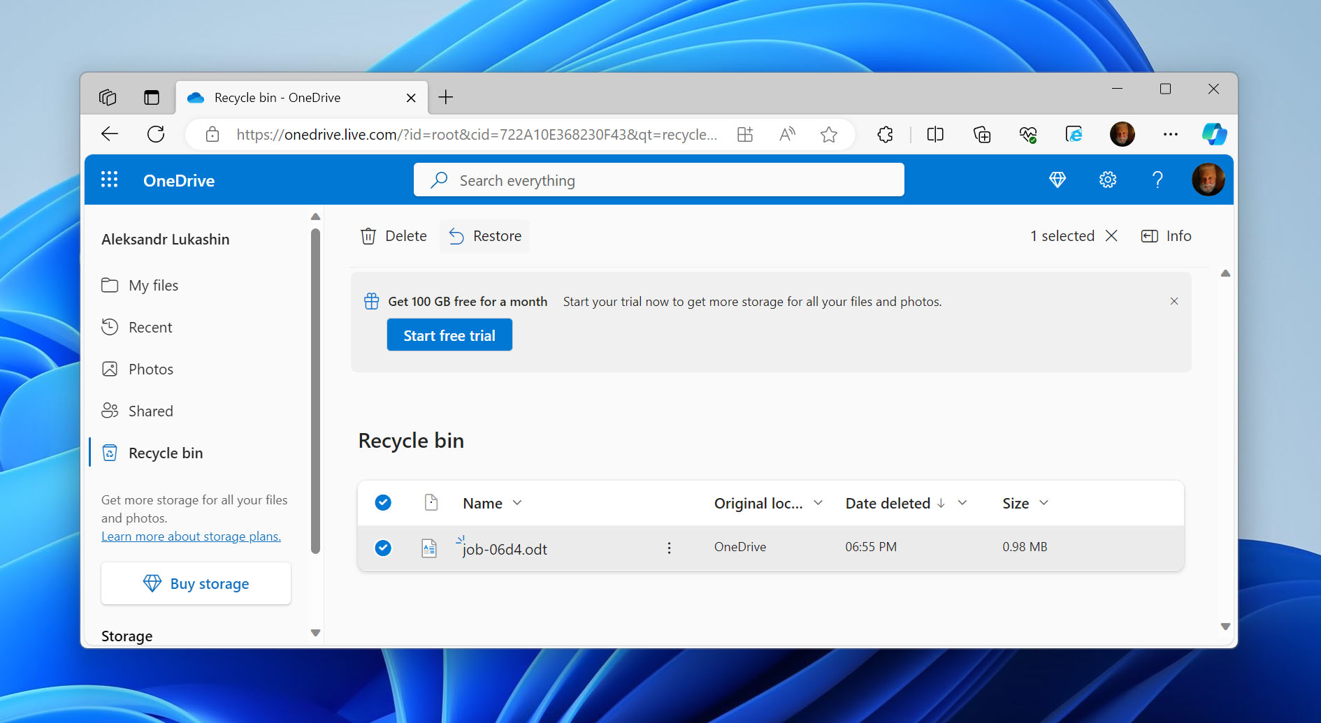Click the gift icon in the trial banner
The height and width of the screenshot is (723, 1321).
[372, 301]
